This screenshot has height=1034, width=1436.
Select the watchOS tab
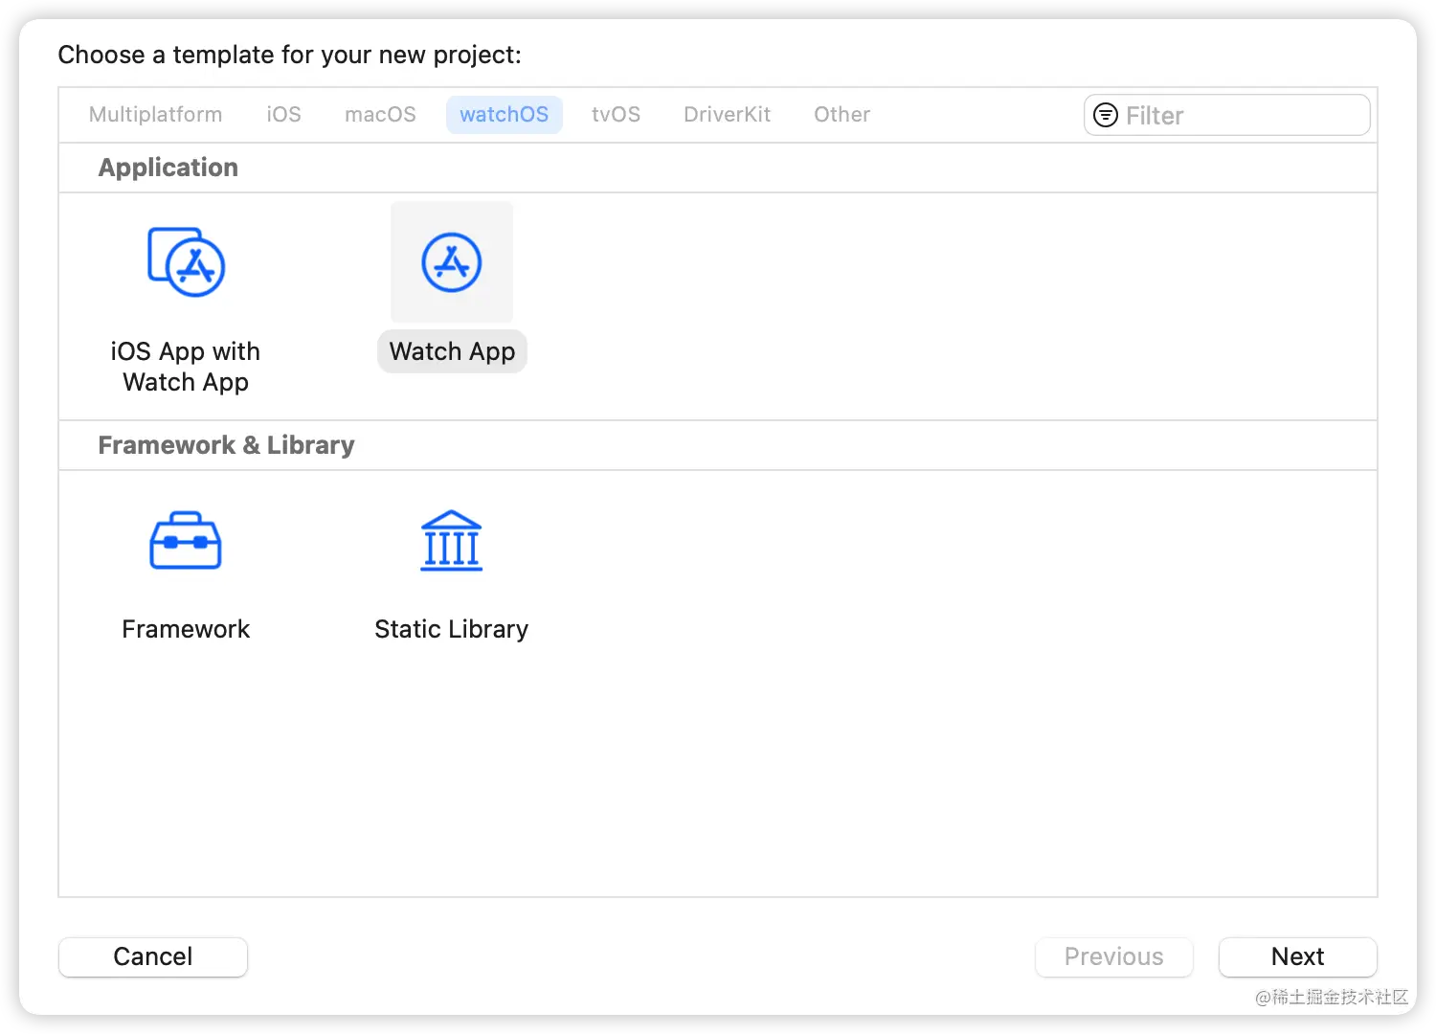505,115
